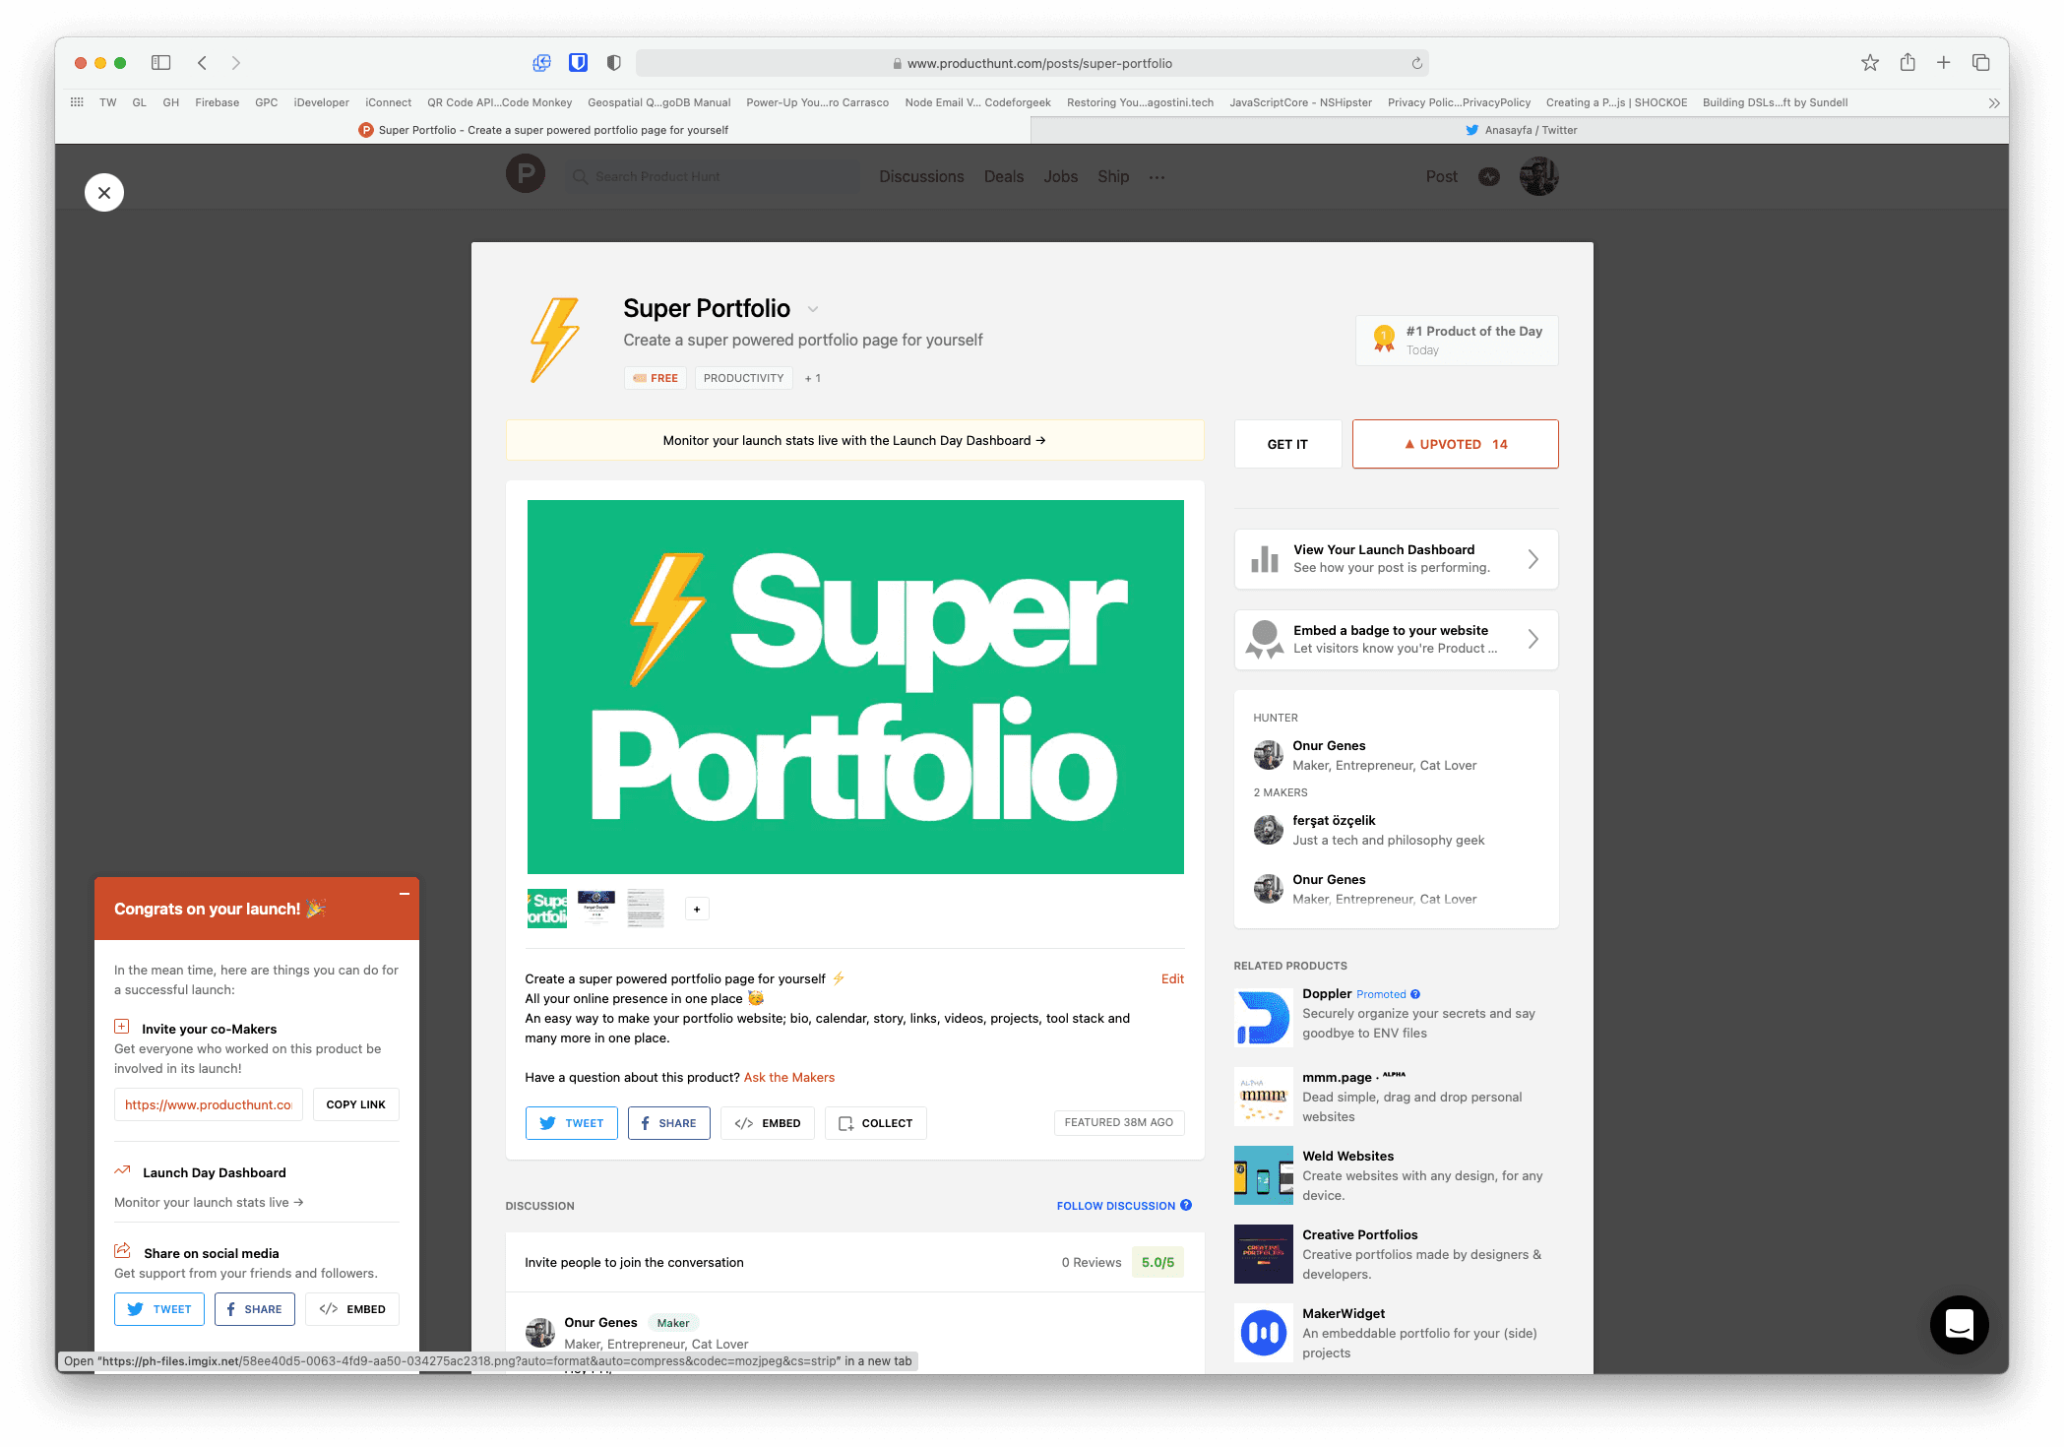Open the Safari share icon
The height and width of the screenshot is (1447, 2064).
1908,62
